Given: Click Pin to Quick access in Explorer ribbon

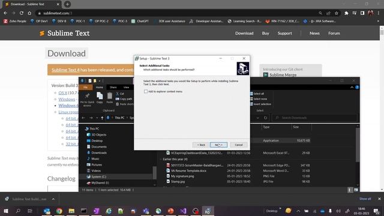Looking at the screenshot, I should [x=87, y=100].
